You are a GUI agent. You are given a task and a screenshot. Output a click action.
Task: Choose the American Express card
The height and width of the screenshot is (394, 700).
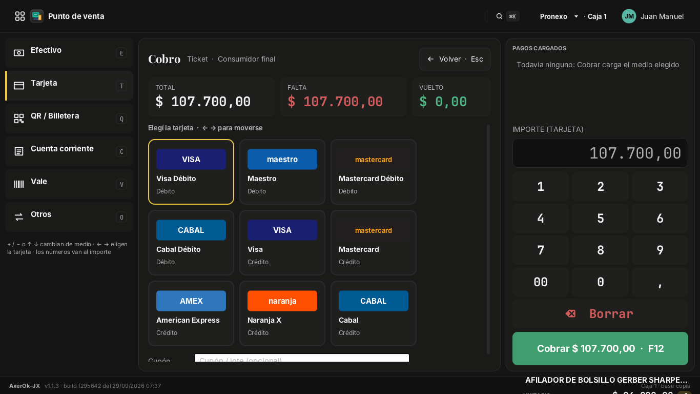pyautogui.click(x=191, y=313)
